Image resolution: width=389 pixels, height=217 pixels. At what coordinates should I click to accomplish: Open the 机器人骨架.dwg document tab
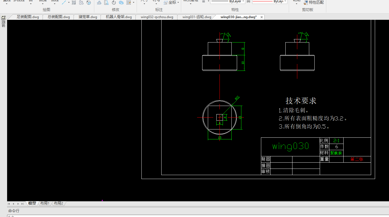coord(119,17)
